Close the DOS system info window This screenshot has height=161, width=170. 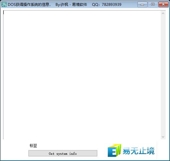tap(163, 4)
